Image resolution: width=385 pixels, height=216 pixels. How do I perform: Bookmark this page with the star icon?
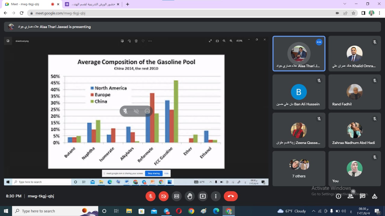[353, 13]
